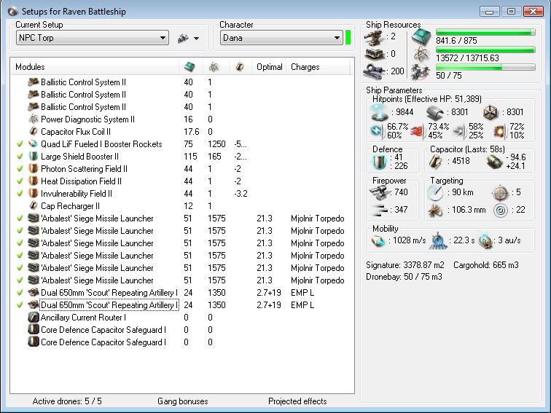Screen dimensions: 551x413
Task: Click the CPU icon beside 841.6 / 875
Action: click(421, 37)
